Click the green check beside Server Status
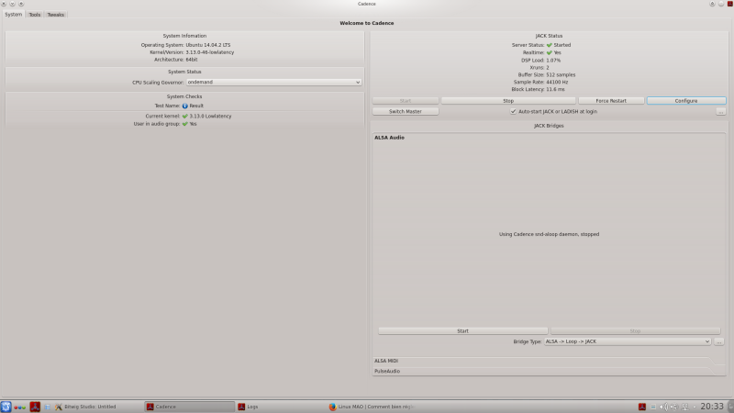 (x=549, y=45)
